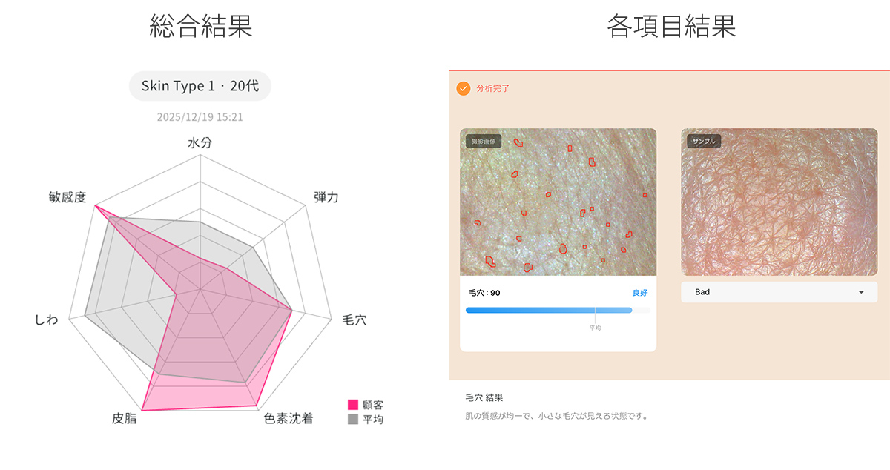Open the 撮影画像 skin photo
The height and width of the screenshot is (470, 890).
coord(558,202)
